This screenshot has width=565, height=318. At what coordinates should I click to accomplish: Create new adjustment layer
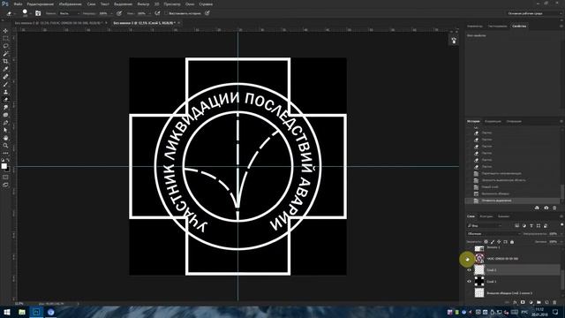(531, 302)
